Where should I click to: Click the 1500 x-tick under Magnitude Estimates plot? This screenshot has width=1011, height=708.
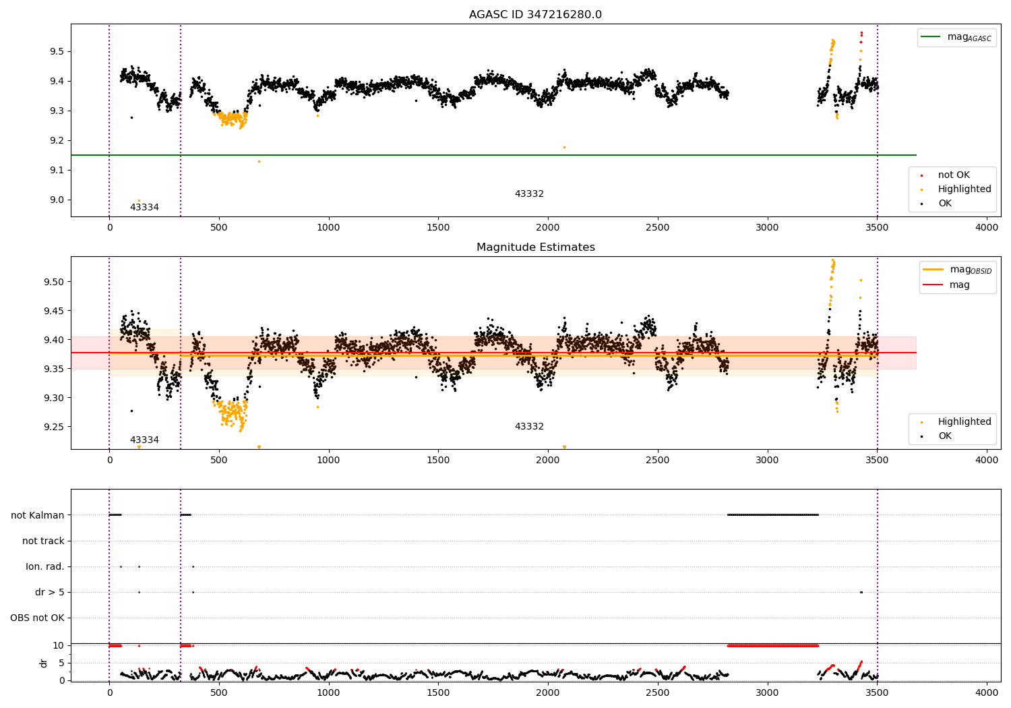coord(438,461)
